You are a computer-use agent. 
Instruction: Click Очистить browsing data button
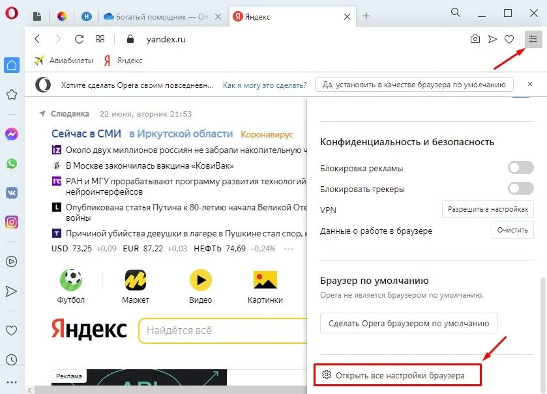coord(512,230)
